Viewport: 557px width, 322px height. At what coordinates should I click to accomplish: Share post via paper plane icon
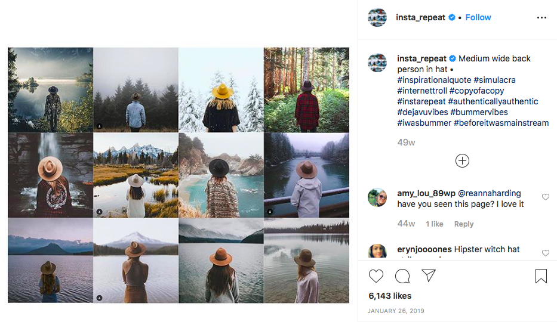(x=429, y=275)
